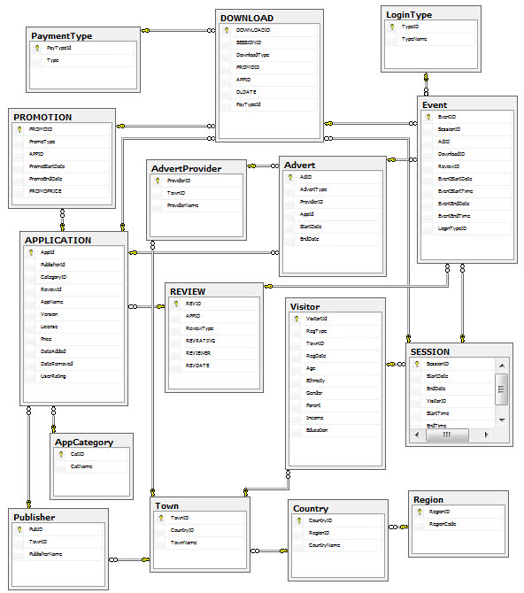
Task: Click scroll up arrow in SESSION table
Action: [502, 366]
